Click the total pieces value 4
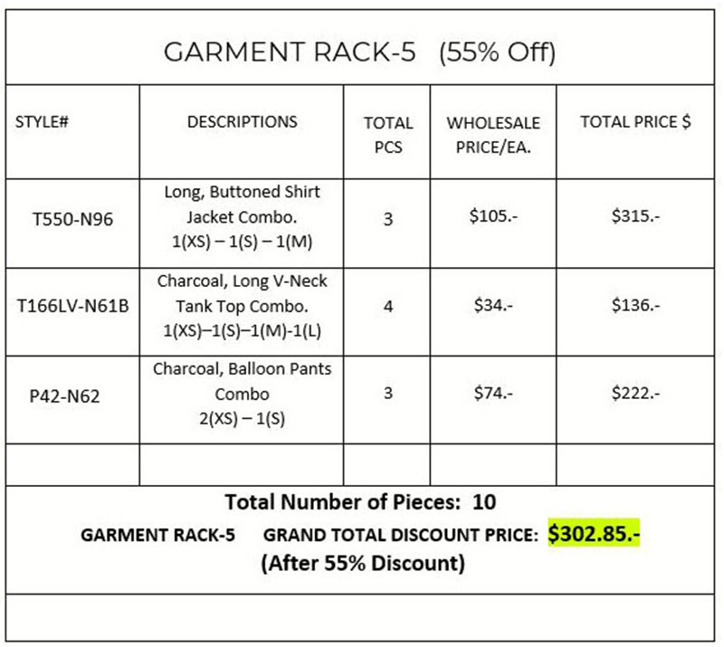Image resolution: width=724 pixels, height=647 pixels. click(388, 307)
